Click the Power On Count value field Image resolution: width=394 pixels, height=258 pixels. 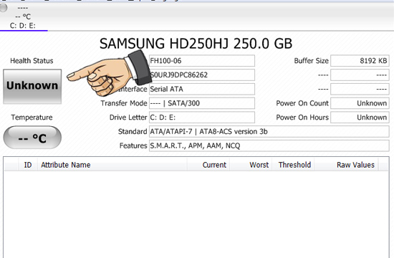click(x=360, y=103)
